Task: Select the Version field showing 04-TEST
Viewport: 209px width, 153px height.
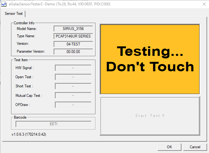Action: tap(73, 44)
